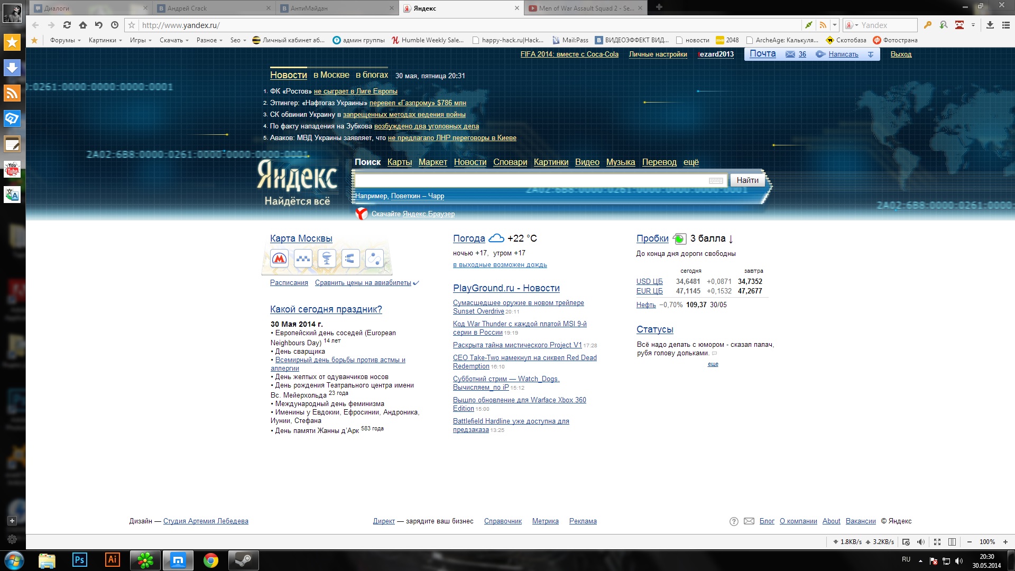This screenshot has height=571, width=1015.
Task: Open the pharmacy icon under Карта Москвы
Action: pyautogui.click(x=327, y=259)
